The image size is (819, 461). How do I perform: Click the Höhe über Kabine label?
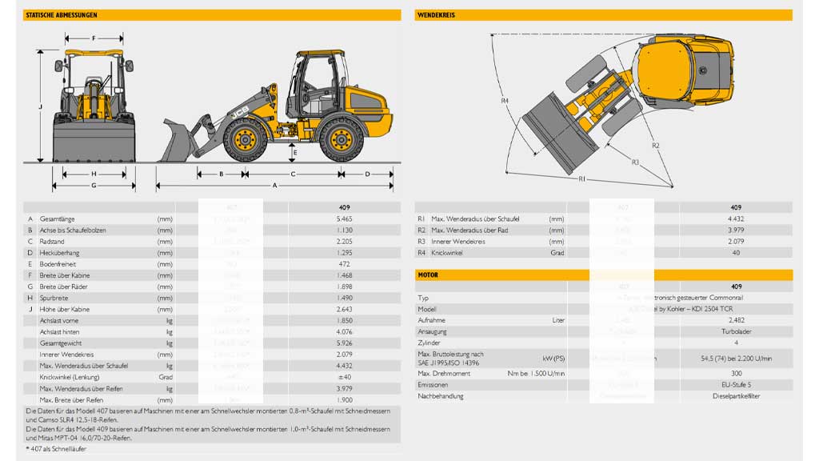pos(65,310)
